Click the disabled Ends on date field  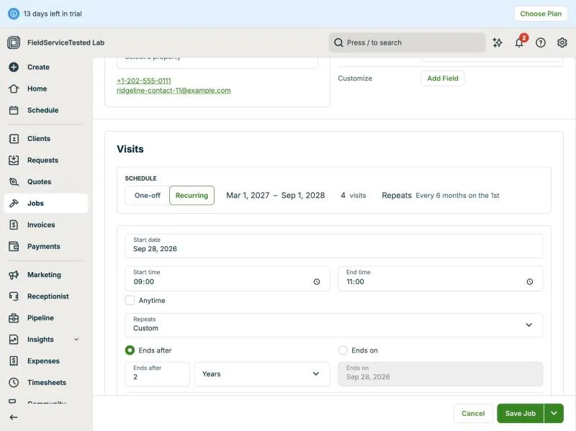click(x=440, y=373)
